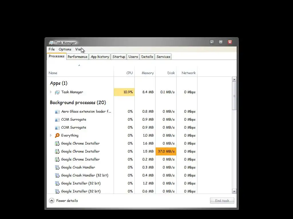Sort by the Memory column header

coord(148,73)
